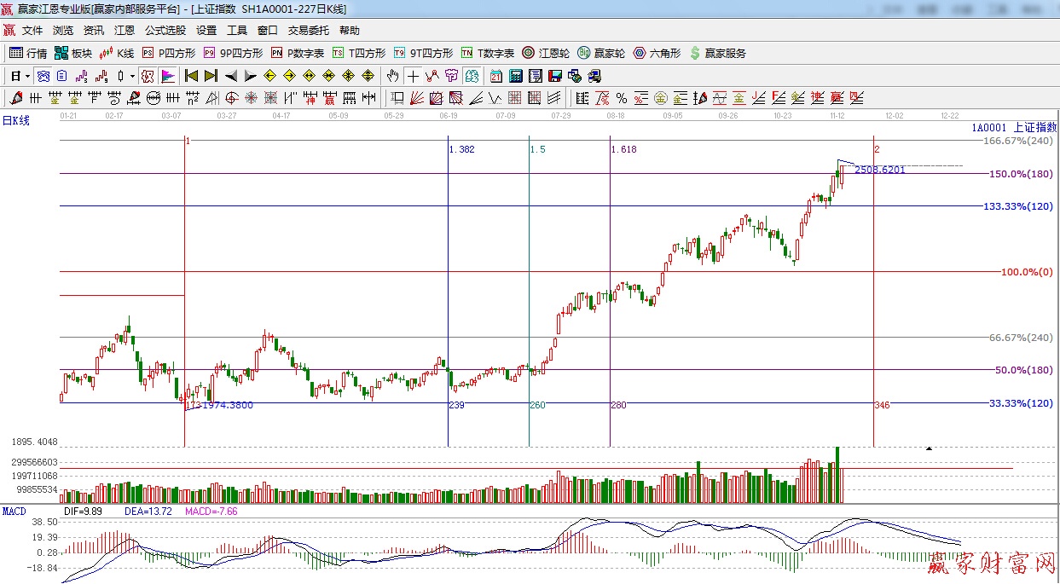Toggle the crosshair cursor button
Screen dimensions: 1060x584
[x=413, y=76]
